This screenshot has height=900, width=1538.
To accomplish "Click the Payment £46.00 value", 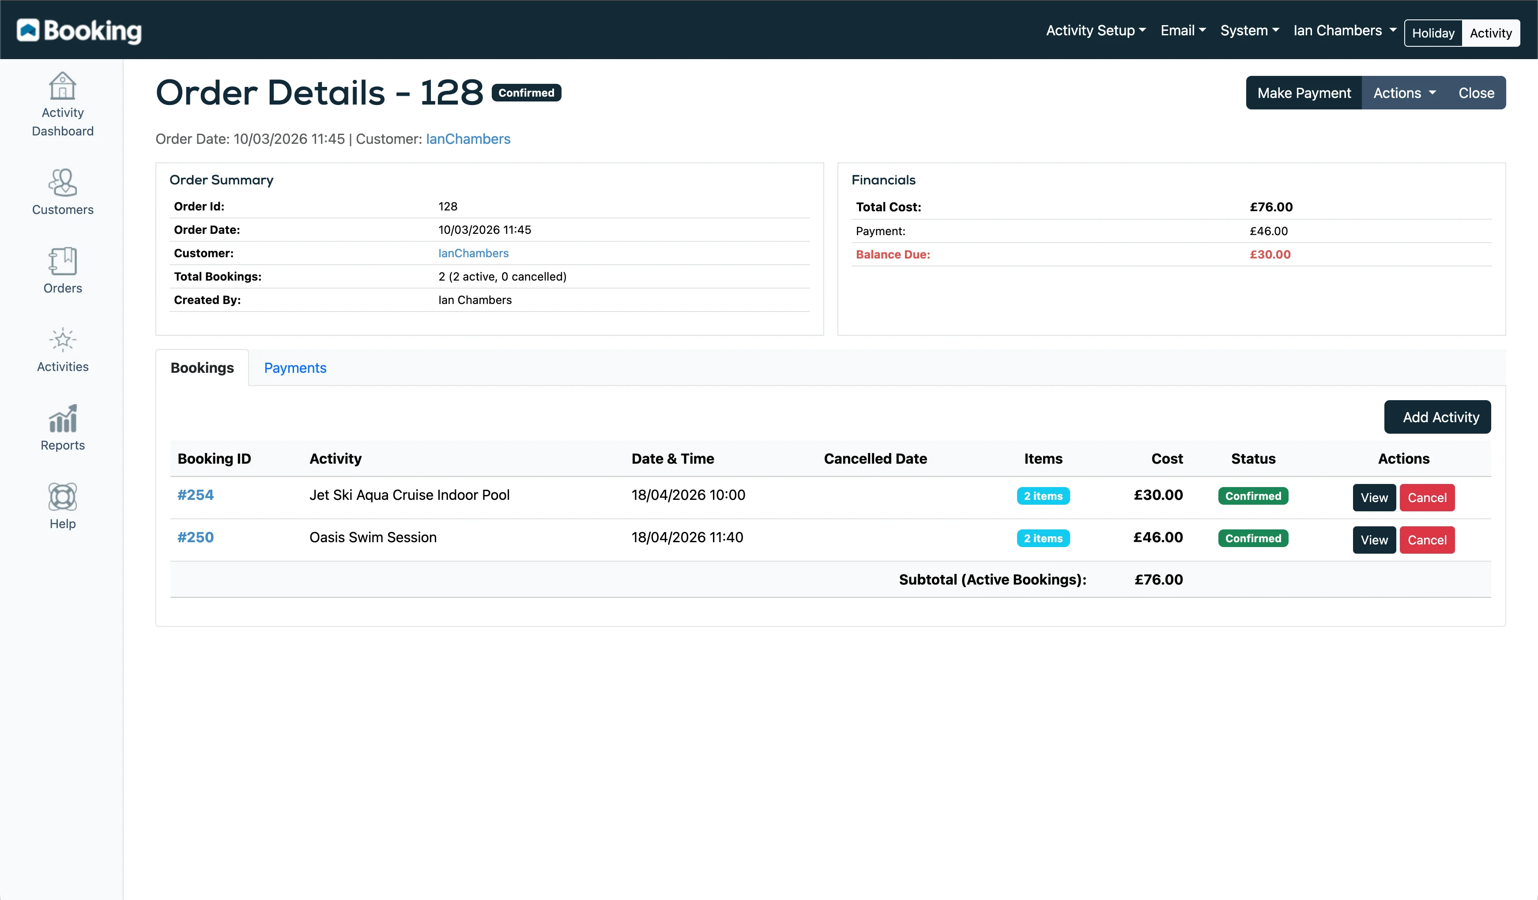I will tap(1269, 231).
